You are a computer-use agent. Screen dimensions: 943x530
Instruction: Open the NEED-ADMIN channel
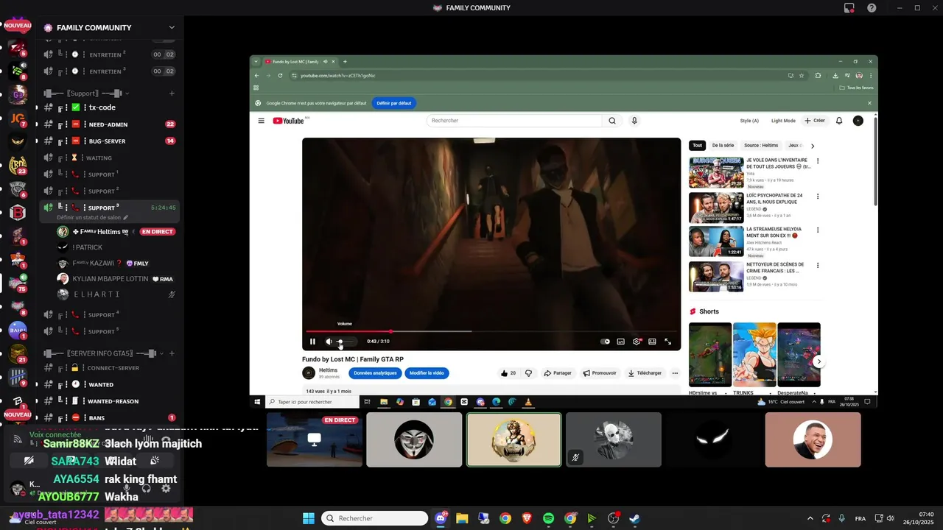110,124
